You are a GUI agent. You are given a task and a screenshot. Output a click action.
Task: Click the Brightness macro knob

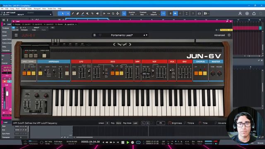point(170,123)
